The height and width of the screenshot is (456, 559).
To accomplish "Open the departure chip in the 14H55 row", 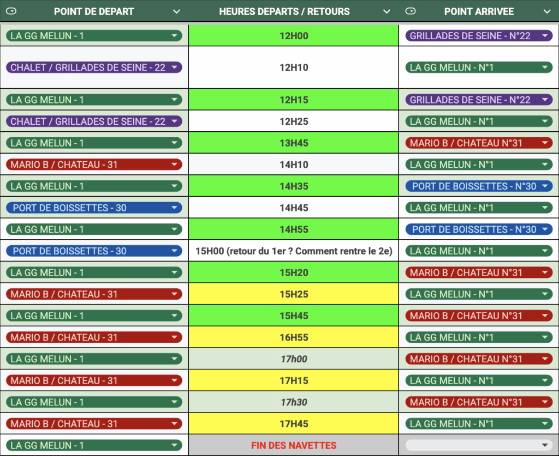I will tap(94, 229).
